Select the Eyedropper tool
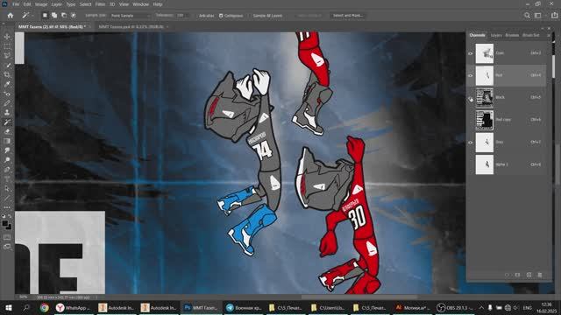Image resolution: width=561 pixels, height=315 pixels. (7, 84)
